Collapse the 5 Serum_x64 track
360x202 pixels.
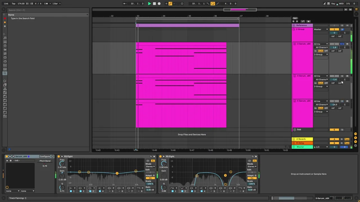(x=294, y=101)
